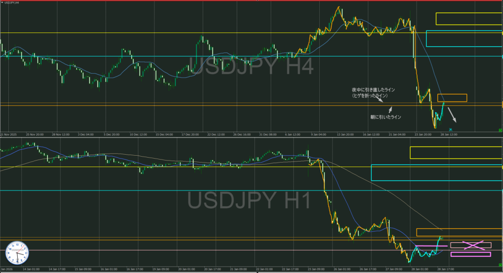Select the cyan rectangle zone on H1 chart

(x=437, y=173)
